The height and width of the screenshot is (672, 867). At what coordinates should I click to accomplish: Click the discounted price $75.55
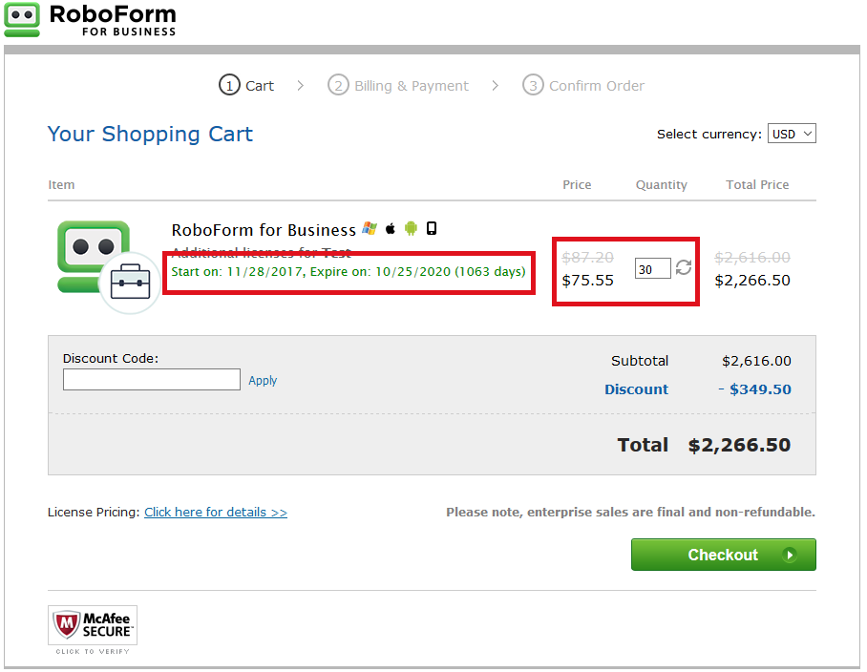pyautogui.click(x=588, y=281)
